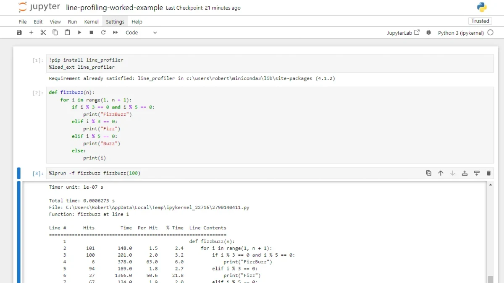Click the output scrollbar up arrow
The width and height of the screenshot is (504, 283).
coord(490,184)
